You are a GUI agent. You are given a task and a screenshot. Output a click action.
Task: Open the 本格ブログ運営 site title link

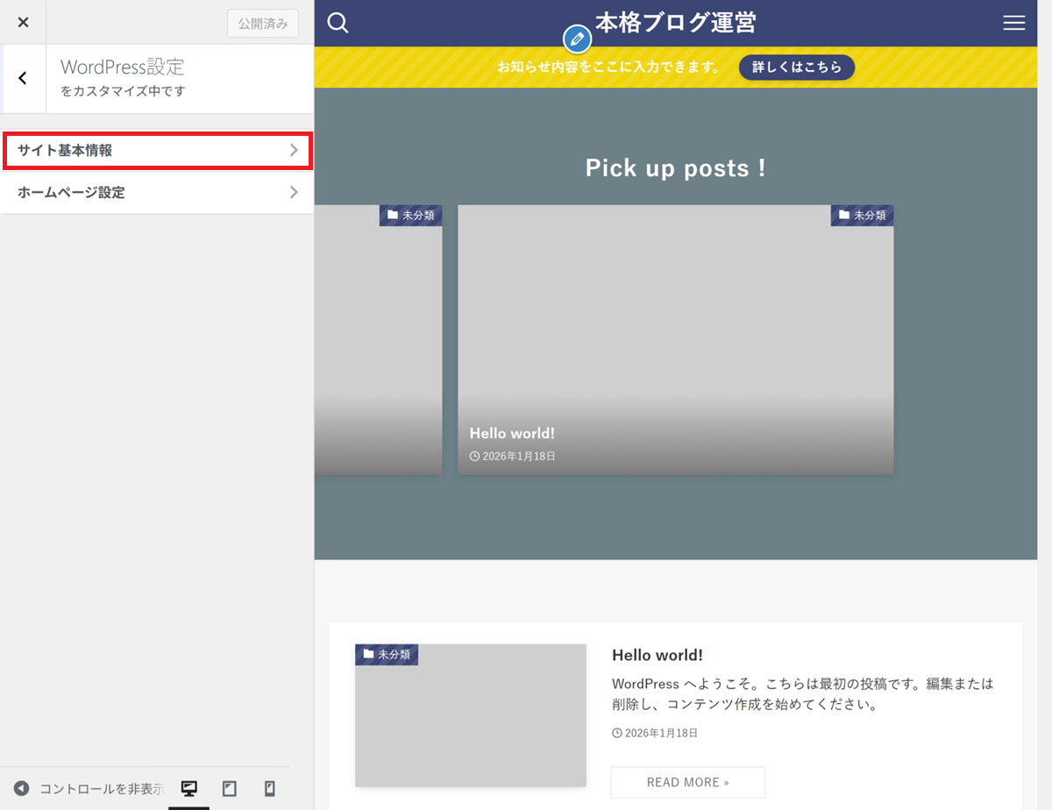click(x=675, y=23)
